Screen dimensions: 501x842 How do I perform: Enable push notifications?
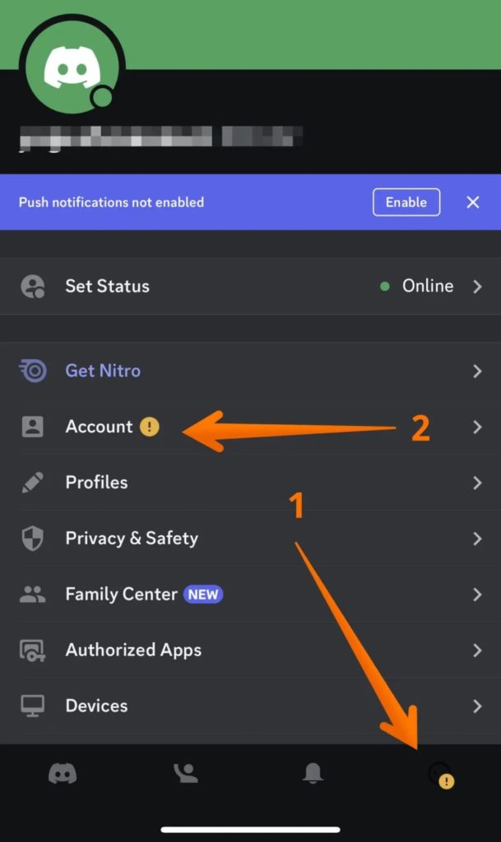[x=406, y=202]
